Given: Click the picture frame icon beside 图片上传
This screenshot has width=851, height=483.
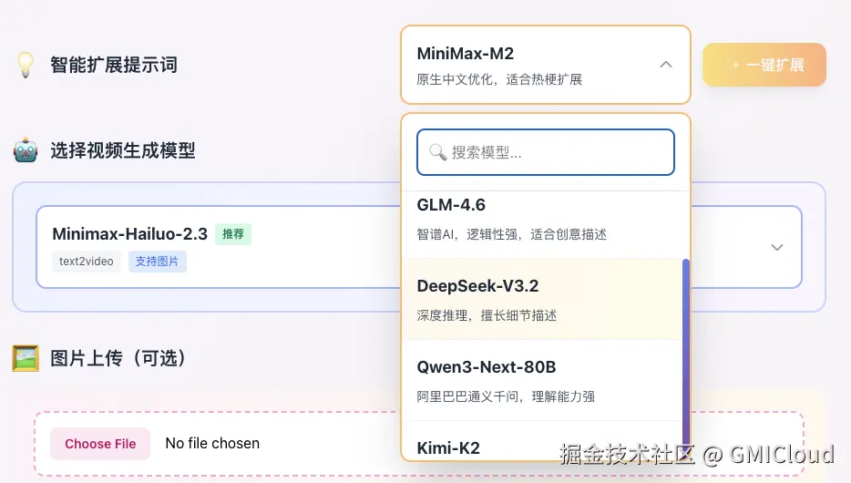Looking at the screenshot, I should pos(26,358).
